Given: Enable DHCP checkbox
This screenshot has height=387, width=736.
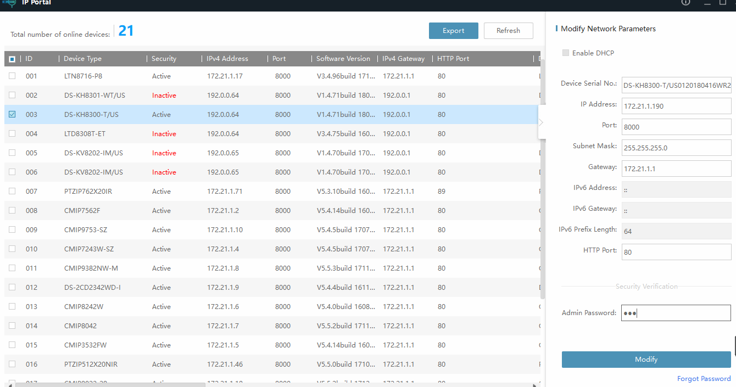Looking at the screenshot, I should pos(566,53).
